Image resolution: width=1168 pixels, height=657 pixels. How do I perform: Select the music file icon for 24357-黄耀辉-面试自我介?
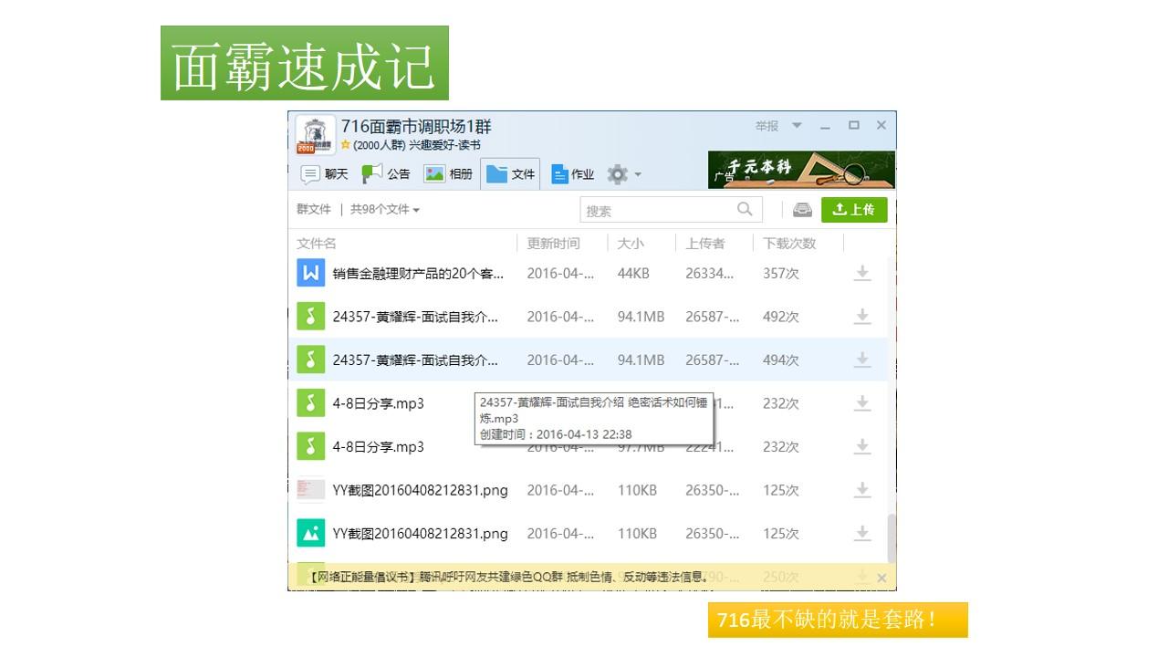coord(310,317)
